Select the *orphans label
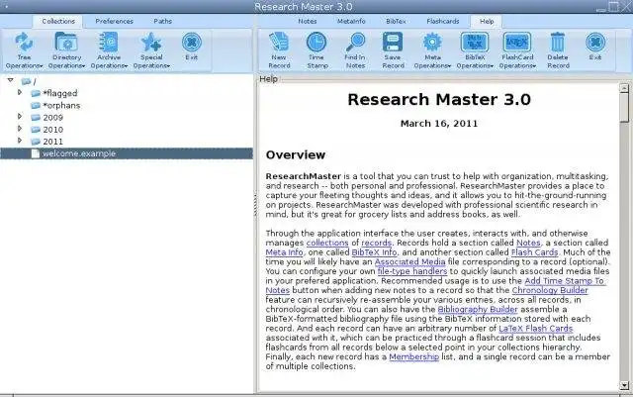 (x=61, y=106)
